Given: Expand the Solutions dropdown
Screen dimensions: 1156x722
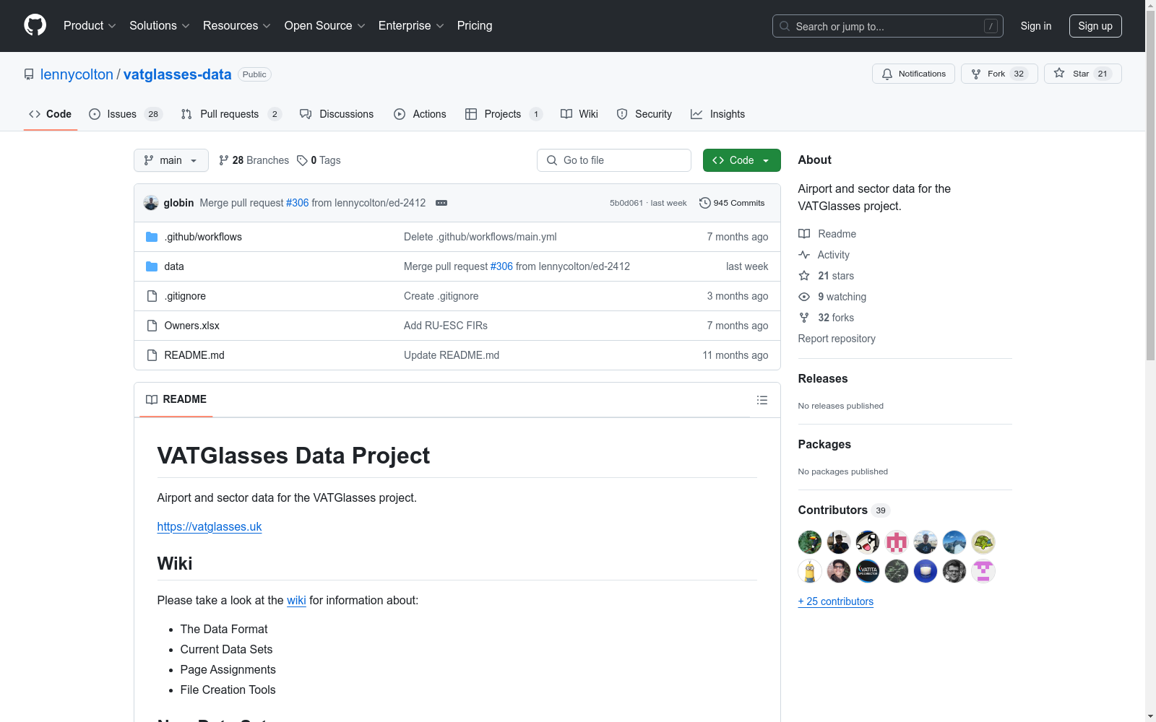Looking at the screenshot, I should [160, 25].
